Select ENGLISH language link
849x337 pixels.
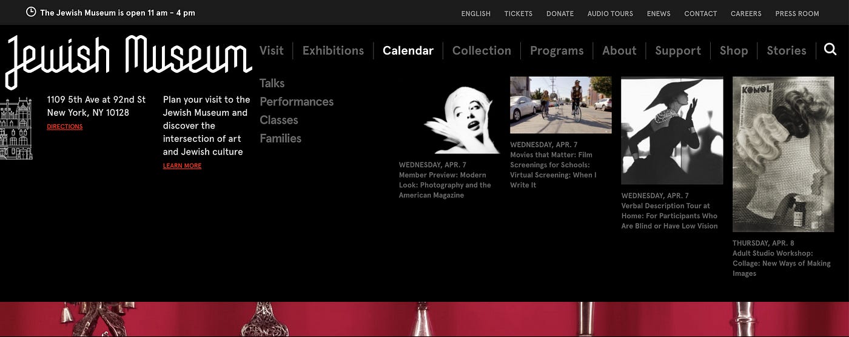(x=475, y=13)
